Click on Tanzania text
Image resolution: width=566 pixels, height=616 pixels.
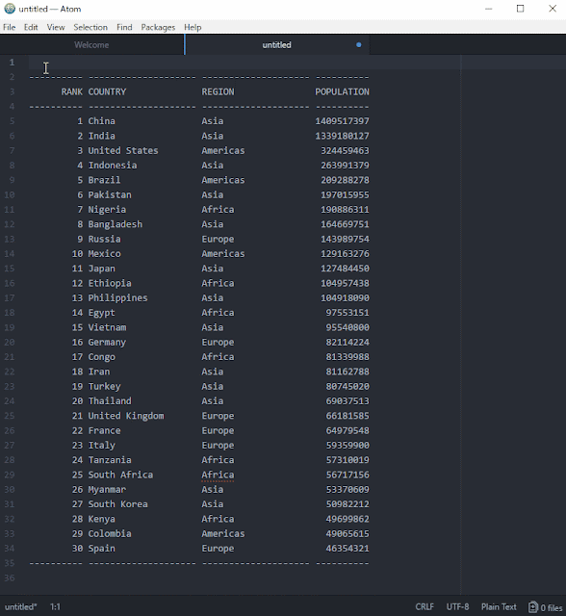coord(110,460)
